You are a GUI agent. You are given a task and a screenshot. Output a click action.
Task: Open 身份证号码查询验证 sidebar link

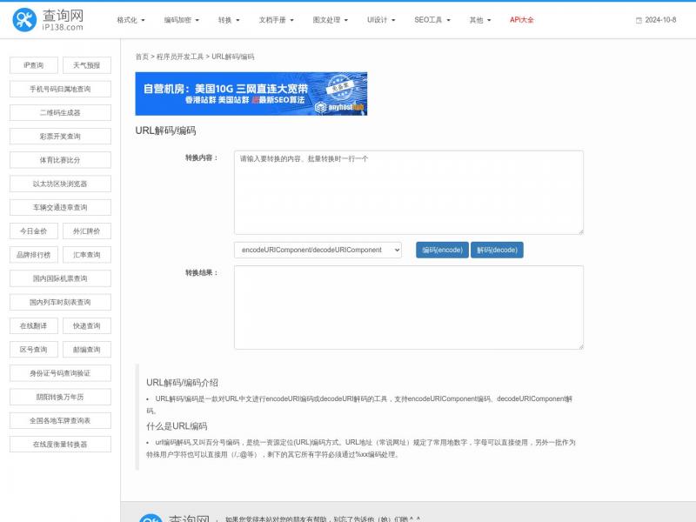(x=60, y=373)
